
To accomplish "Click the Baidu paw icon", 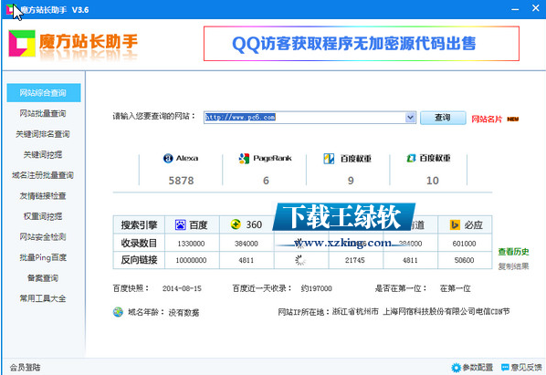I will (x=181, y=224).
